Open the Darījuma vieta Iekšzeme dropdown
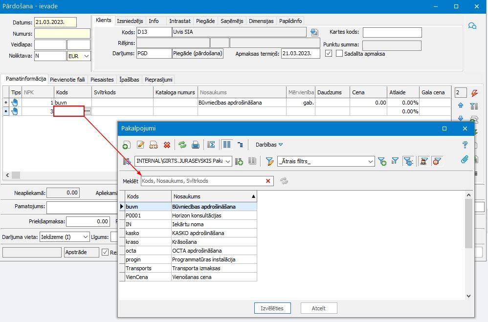488x322 pixels. point(86,237)
